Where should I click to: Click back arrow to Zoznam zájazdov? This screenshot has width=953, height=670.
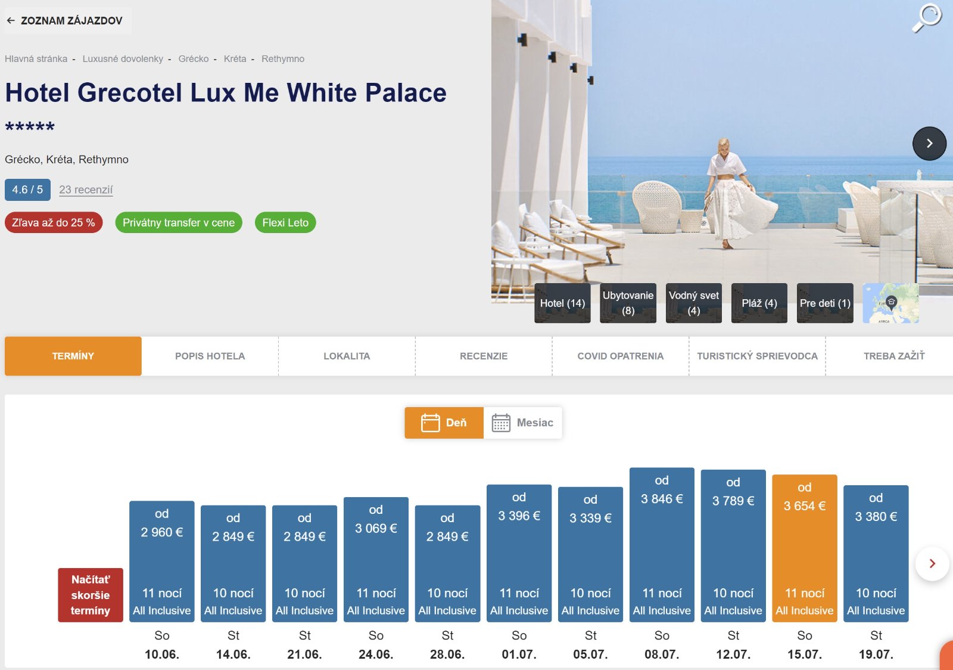pyautogui.click(x=11, y=21)
